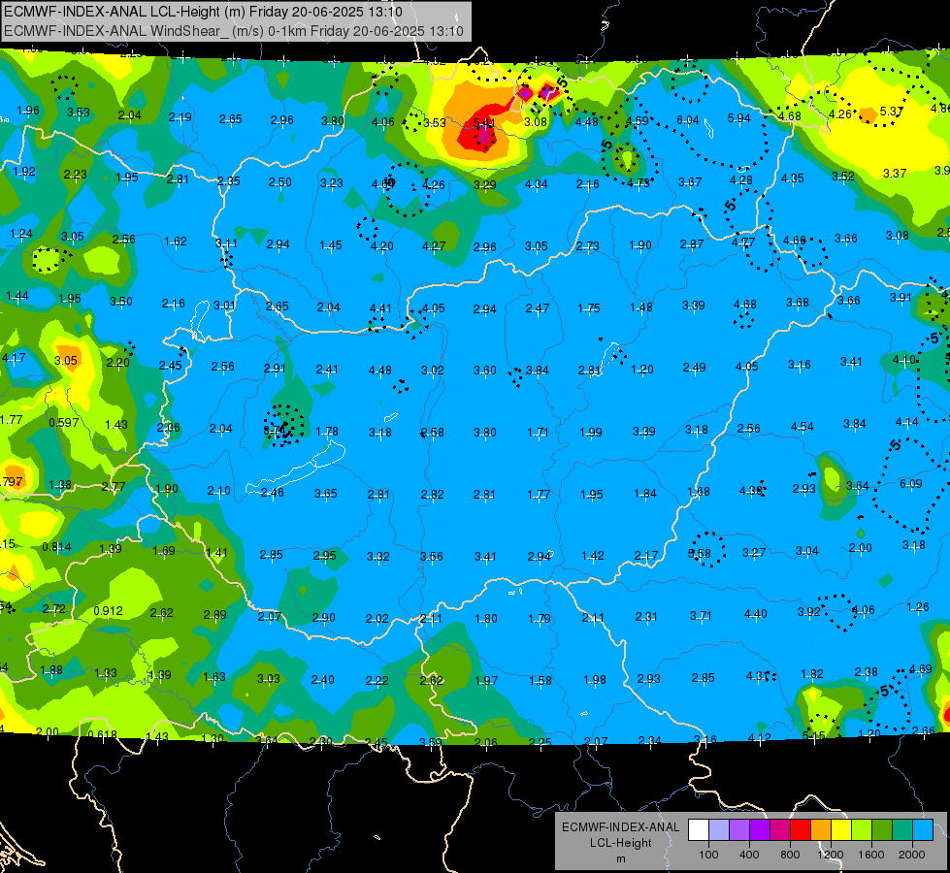Select the red legend color swatch
The height and width of the screenshot is (873, 950).
(x=801, y=830)
